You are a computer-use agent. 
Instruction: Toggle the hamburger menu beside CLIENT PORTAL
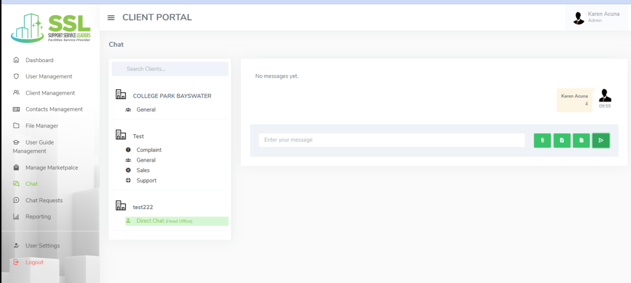point(111,18)
